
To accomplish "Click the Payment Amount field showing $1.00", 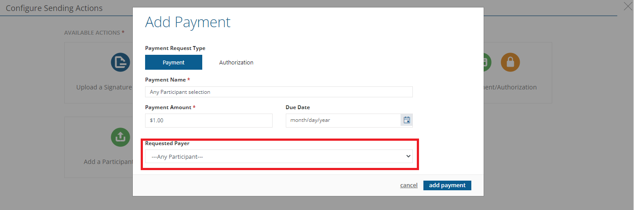I will tap(209, 121).
